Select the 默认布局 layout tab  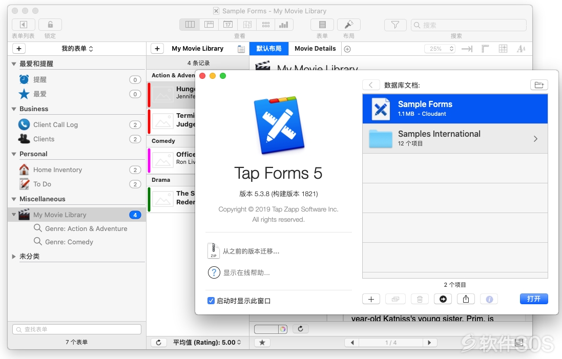click(x=269, y=48)
